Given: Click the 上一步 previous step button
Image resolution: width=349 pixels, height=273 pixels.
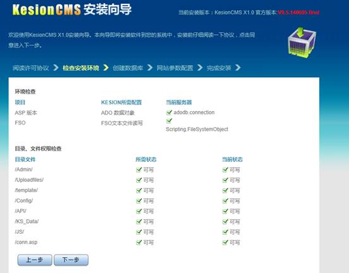Looking at the screenshot, I should click(35, 260).
